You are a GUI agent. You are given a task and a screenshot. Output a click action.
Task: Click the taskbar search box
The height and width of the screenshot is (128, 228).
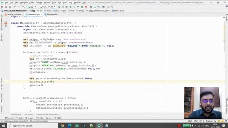pyautogui.click(x=32, y=126)
